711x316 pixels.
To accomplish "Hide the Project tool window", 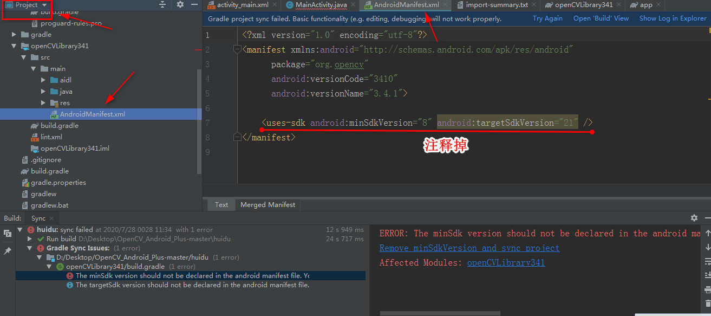I will point(194,4).
